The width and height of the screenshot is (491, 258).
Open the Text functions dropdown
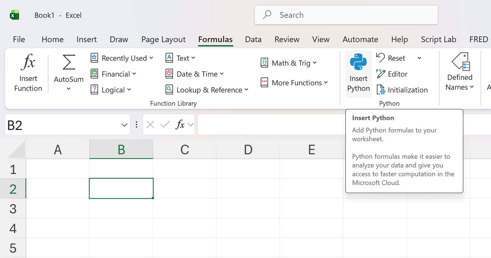tap(180, 58)
